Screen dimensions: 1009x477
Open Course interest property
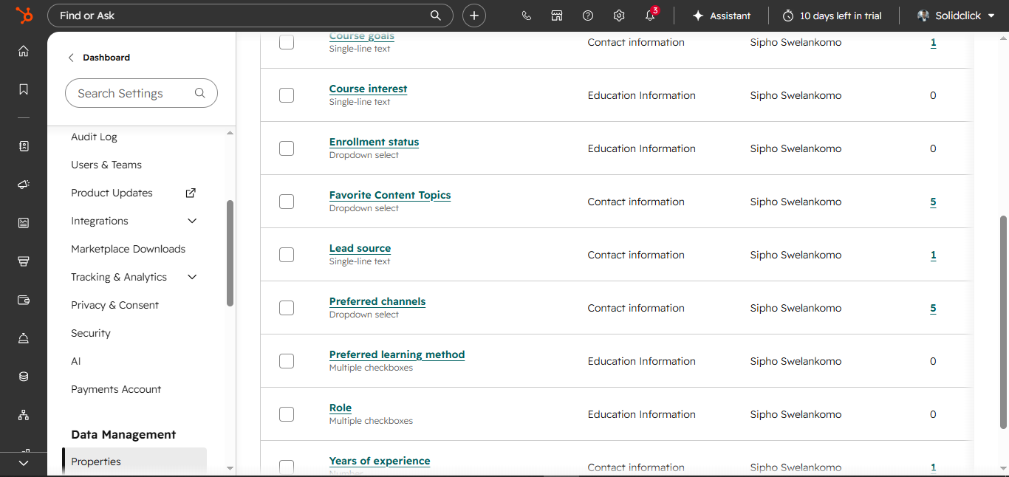[368, 89]
